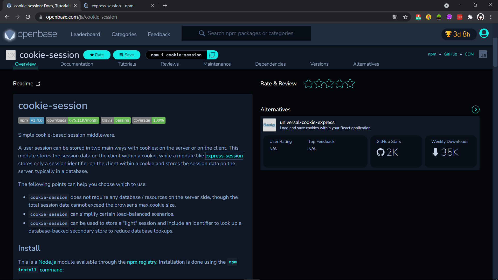Open Readme in external link icon

click(38, 83)
